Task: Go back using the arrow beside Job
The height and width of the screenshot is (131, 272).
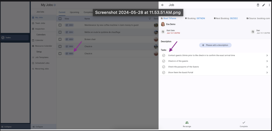Action: (162, 5)
